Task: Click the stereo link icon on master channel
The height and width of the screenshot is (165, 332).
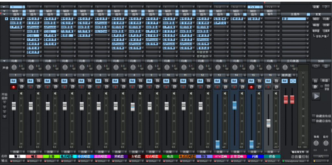Action: tap(293, 81)
